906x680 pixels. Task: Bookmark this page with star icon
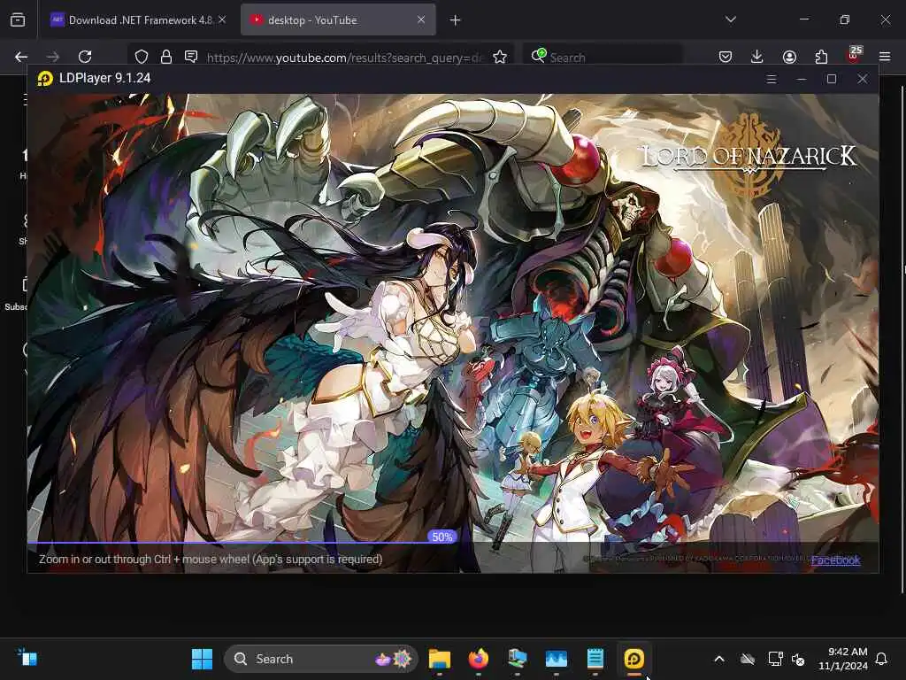pyautogui.click(x=500, y=57)
